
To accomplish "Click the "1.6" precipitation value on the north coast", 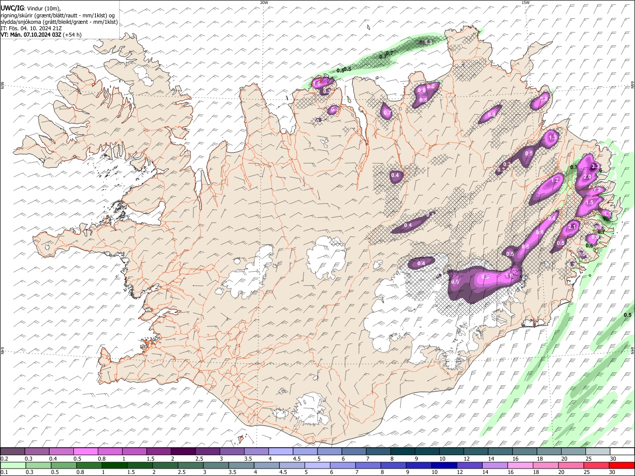I will point(317,84).
